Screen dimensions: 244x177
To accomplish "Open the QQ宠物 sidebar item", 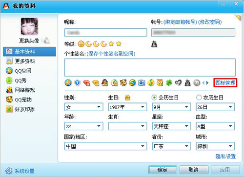I will tap(29, 99).
